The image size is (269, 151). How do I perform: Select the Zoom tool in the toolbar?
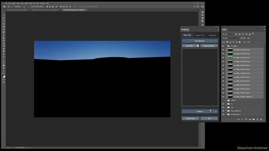[4, 68]
